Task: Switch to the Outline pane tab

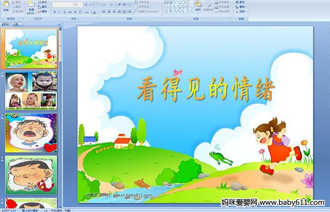Action: [x=15, y=24]
